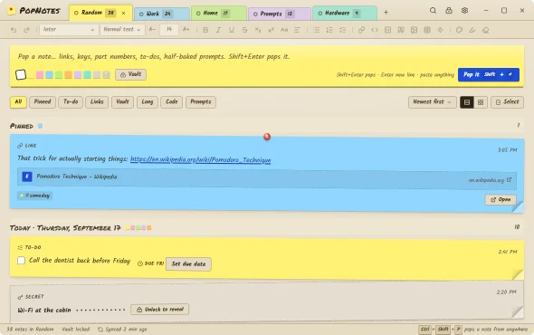This screenshot has width=534, height=335.
Task: Open the Pomodoro link preview externally
Action: pos(509,179)
